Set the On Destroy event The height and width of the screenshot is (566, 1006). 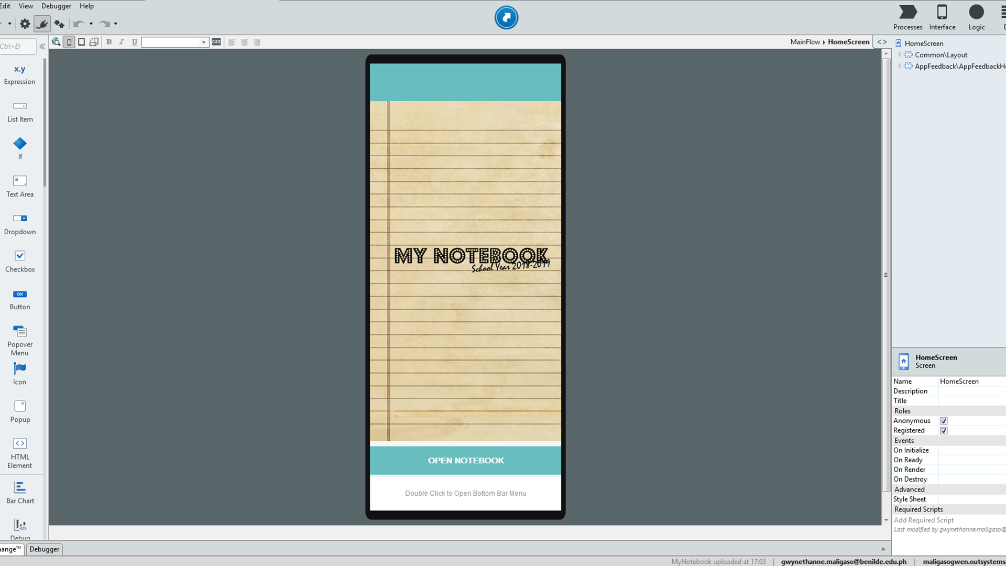coord(972,480)
